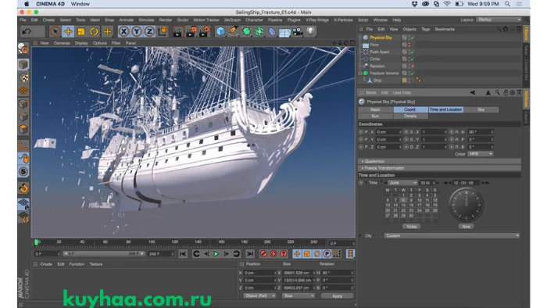Open the Floor environment objects icon
This screenshot has width=547, height=308.
pyautogui.click(x=284, y=32)
